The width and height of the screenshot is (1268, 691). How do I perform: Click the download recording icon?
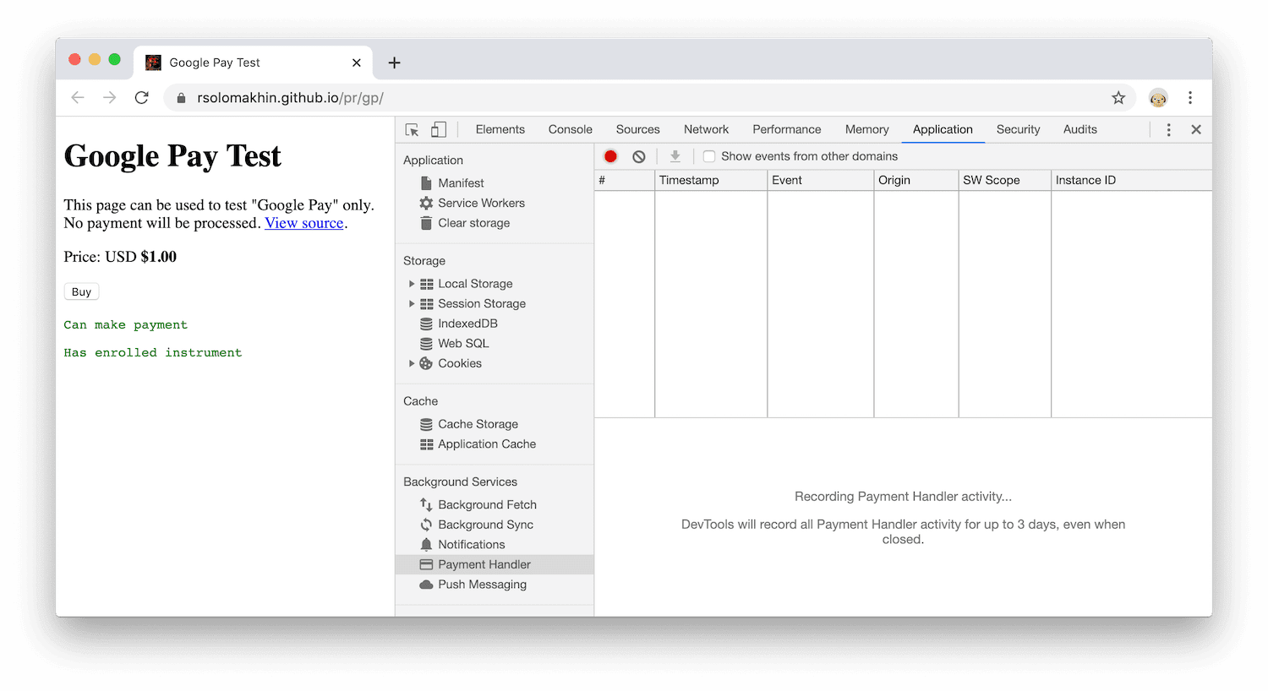pyautogui.click(x=675, y=156)
